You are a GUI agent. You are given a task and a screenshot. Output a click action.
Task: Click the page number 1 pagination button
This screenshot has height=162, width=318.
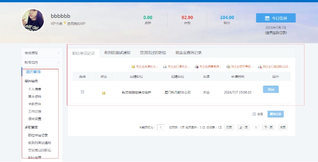256,127
